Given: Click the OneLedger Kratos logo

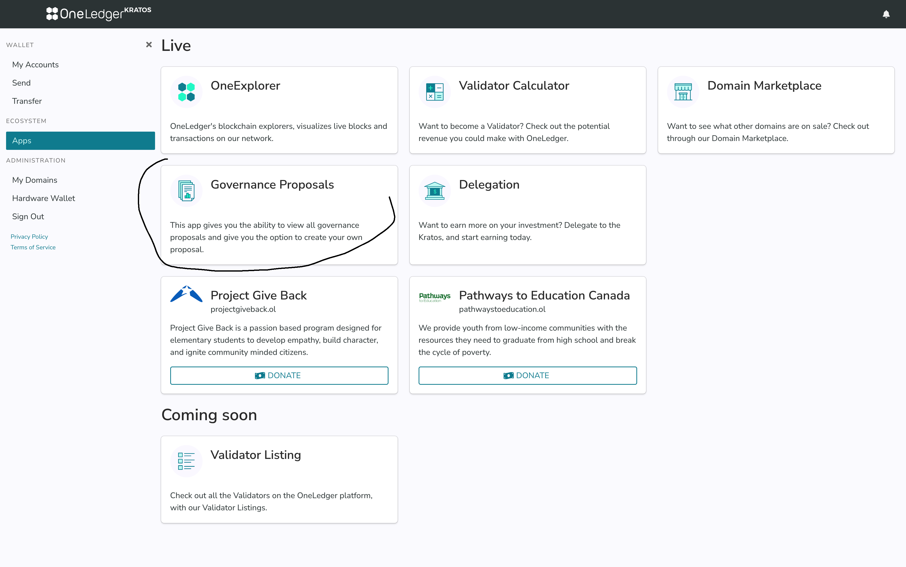Looking at the screenshot, I should coord(99,13).
